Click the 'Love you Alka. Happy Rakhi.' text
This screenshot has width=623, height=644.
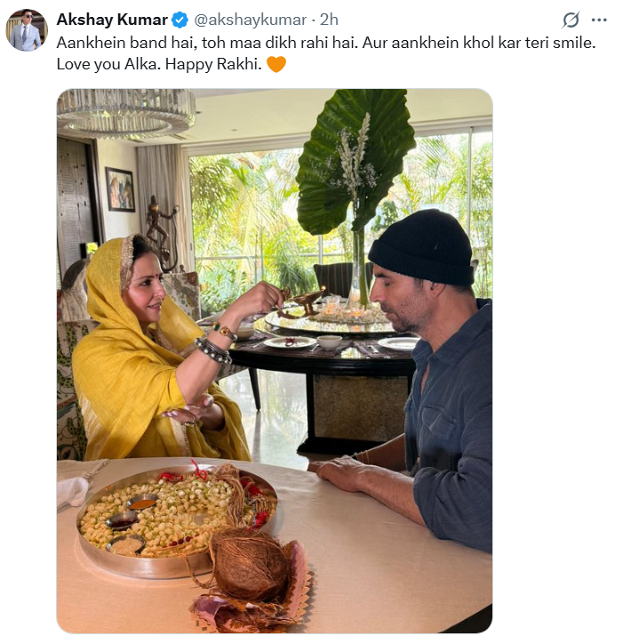coord(159,64)
